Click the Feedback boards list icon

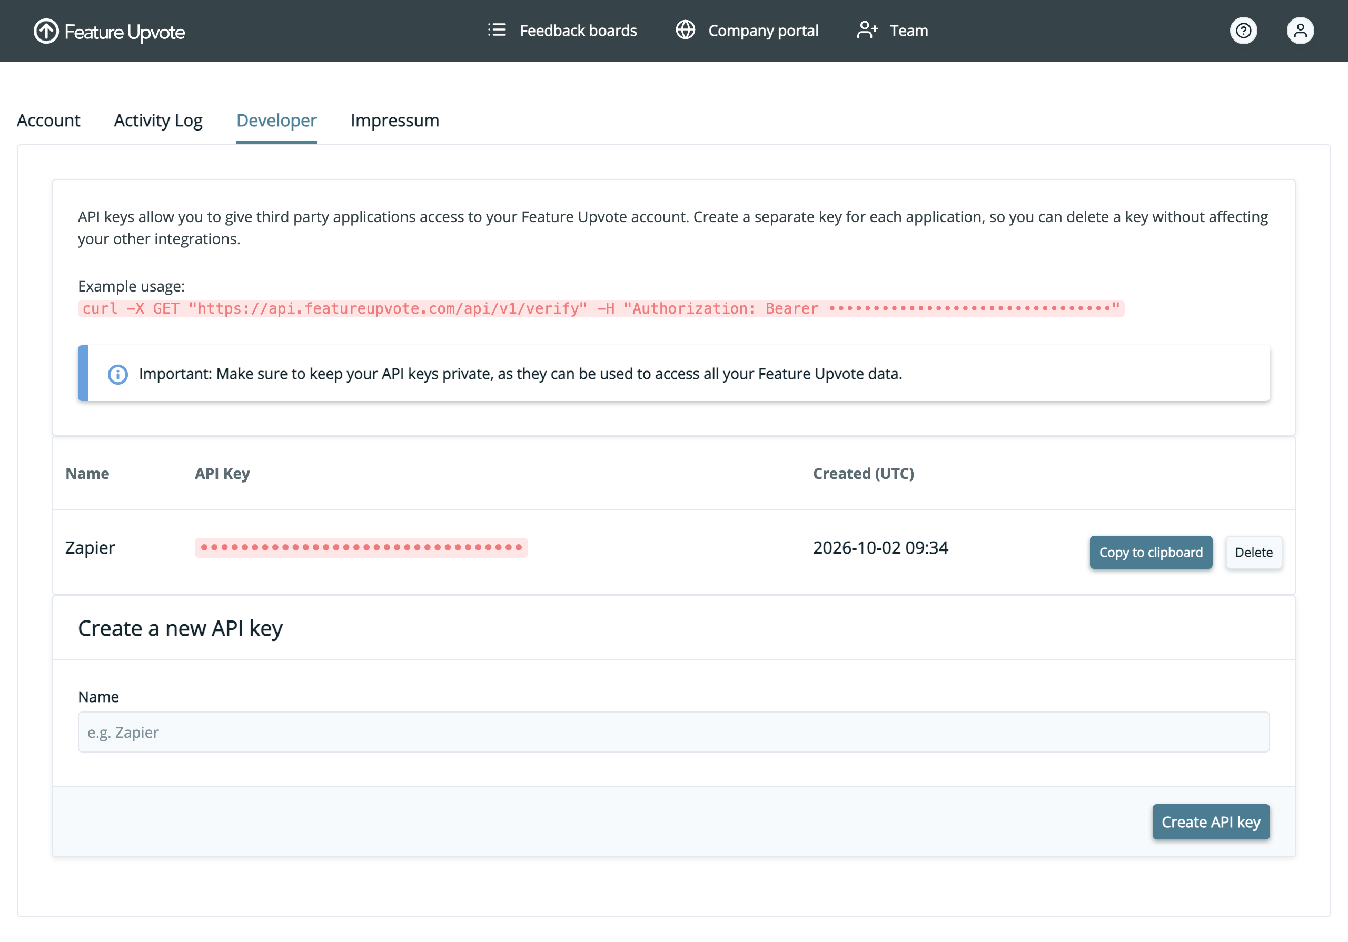497,30
